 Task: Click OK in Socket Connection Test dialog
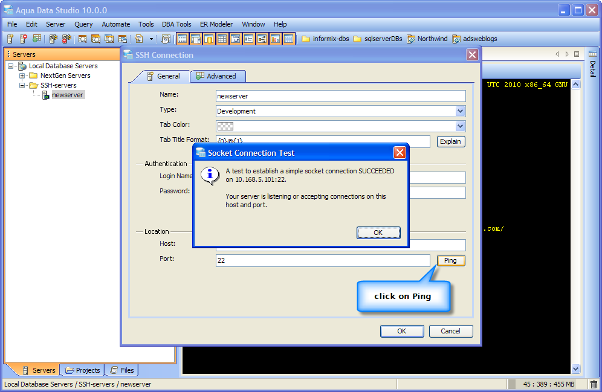(378, 233)
